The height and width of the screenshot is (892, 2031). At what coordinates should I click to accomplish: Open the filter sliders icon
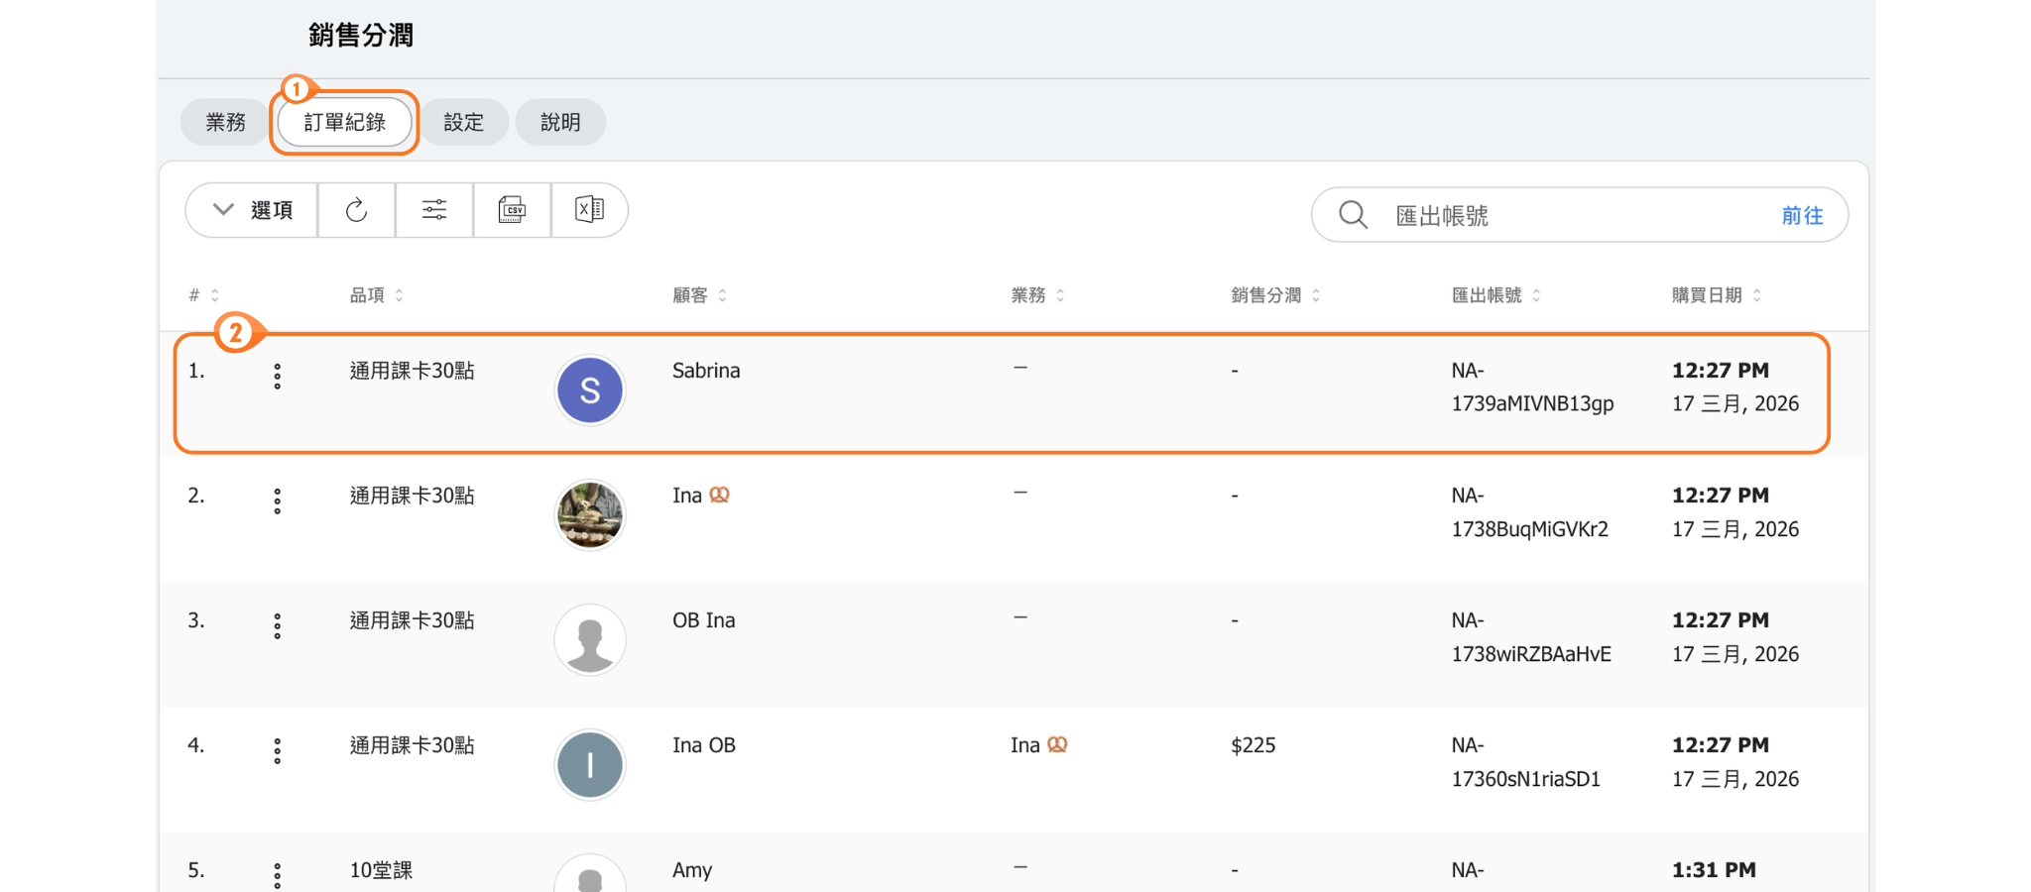coord(434,210)
